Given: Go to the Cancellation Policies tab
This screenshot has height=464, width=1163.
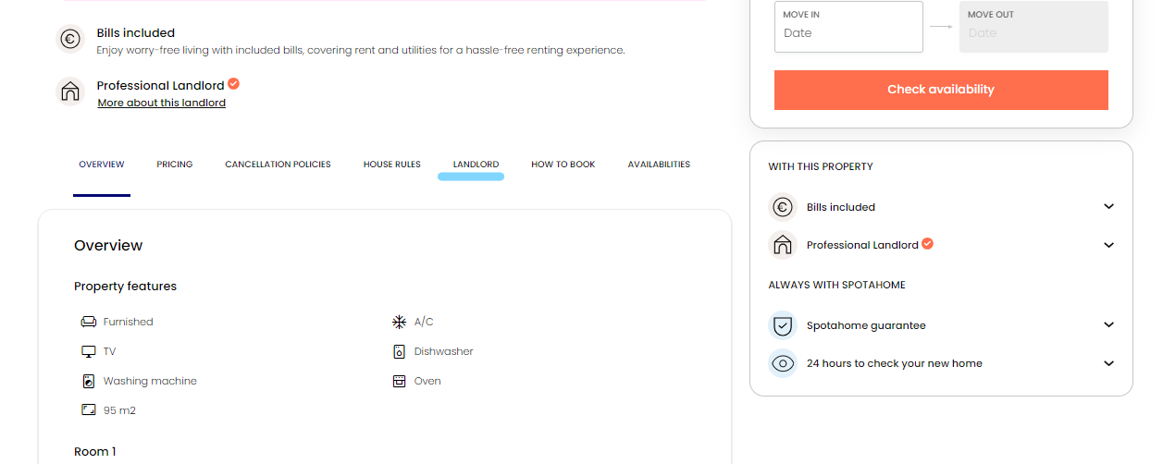Looking at the screenshot, I should (x=278, y=165).
